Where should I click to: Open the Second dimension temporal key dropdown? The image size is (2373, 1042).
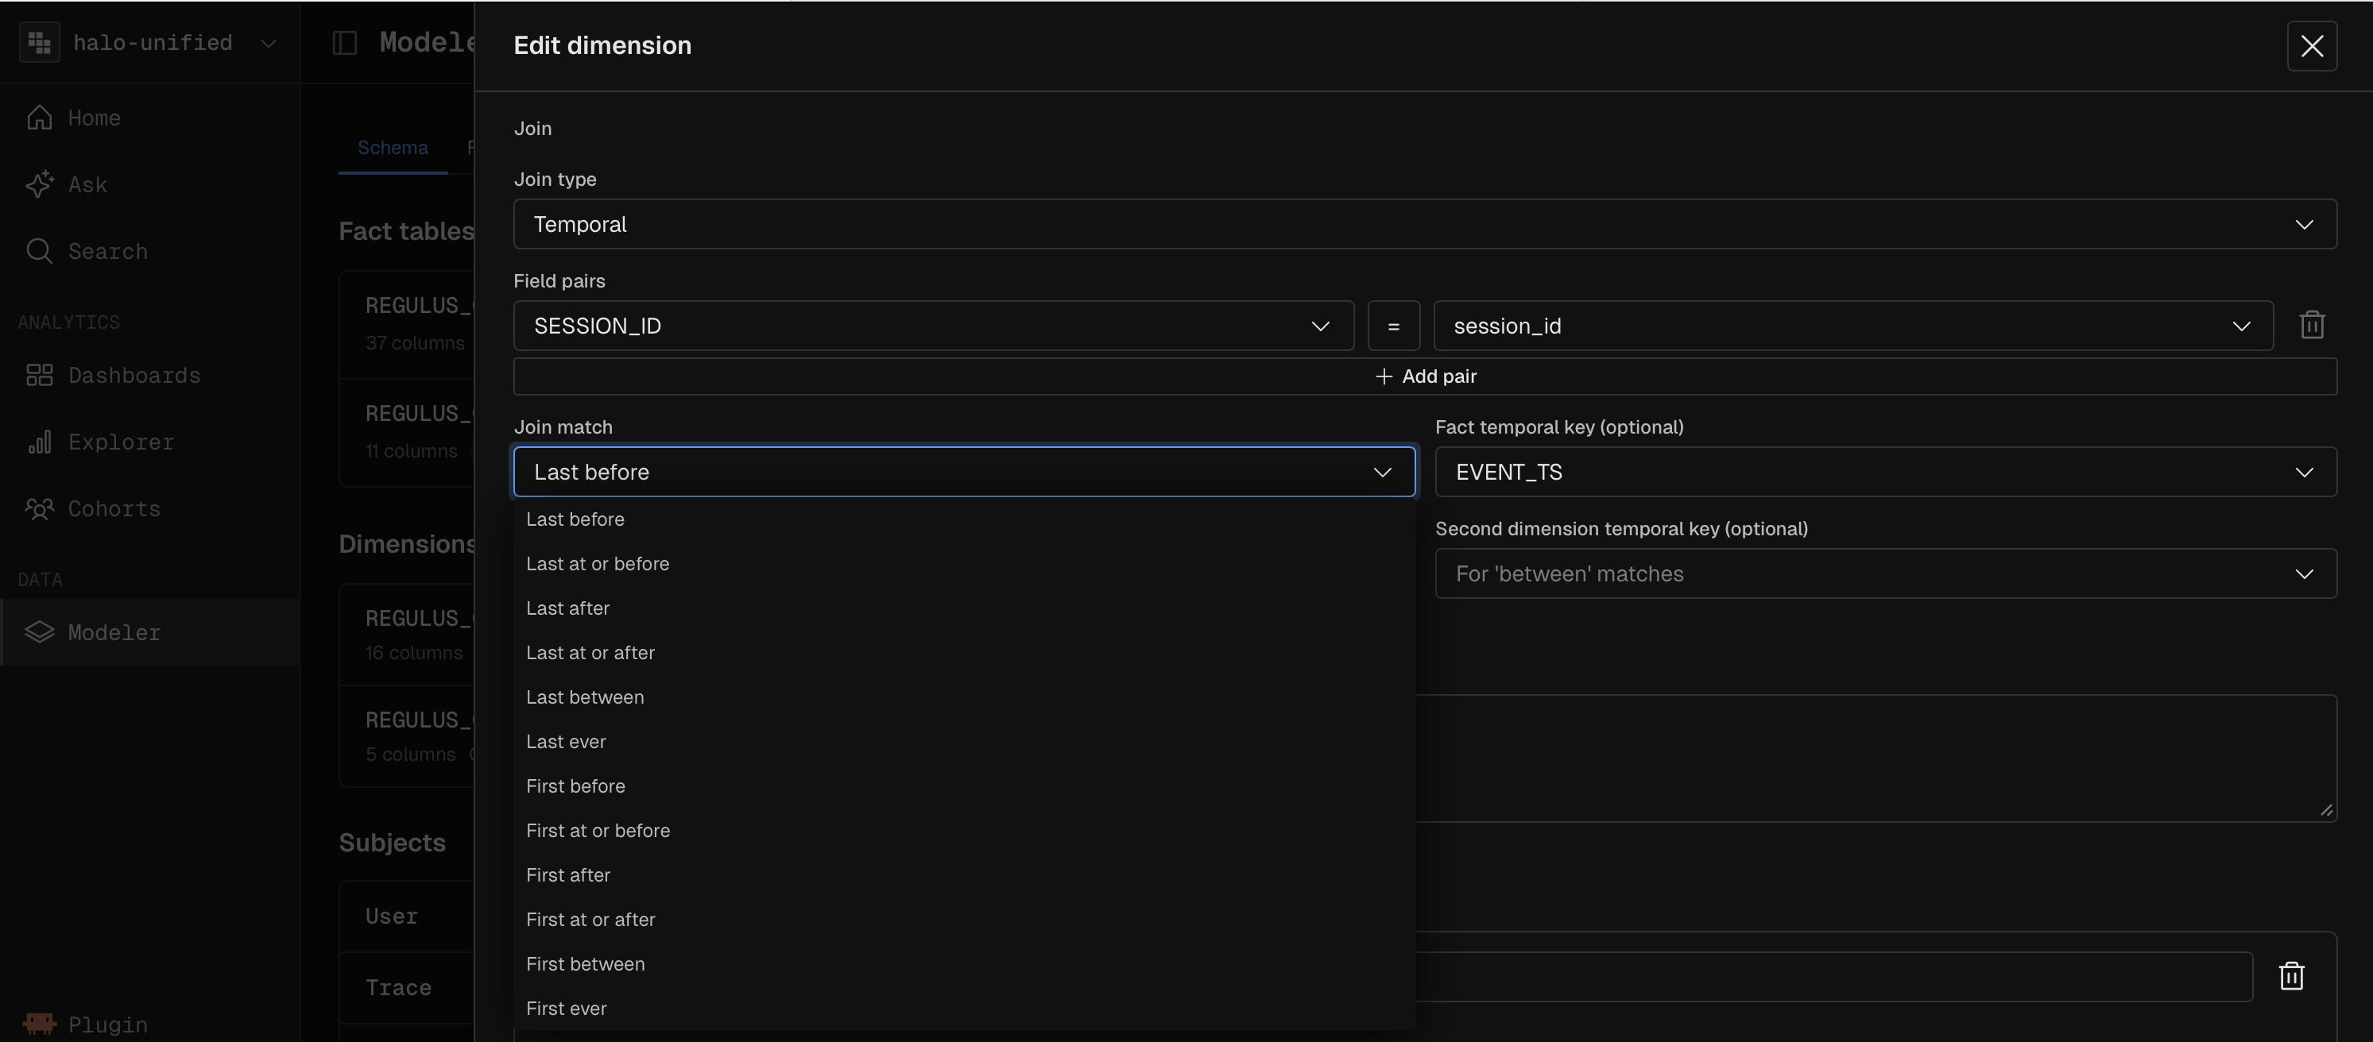tap(1885, 573)
